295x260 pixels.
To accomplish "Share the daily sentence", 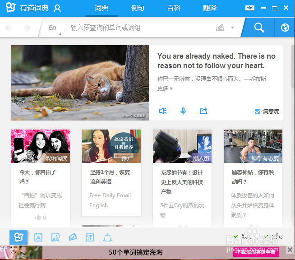I will pyautogui.click(x=203, y=111).
